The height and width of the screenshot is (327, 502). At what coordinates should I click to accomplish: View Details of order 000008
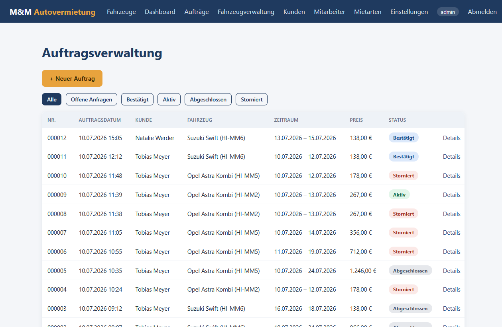[x=452, y=214]
